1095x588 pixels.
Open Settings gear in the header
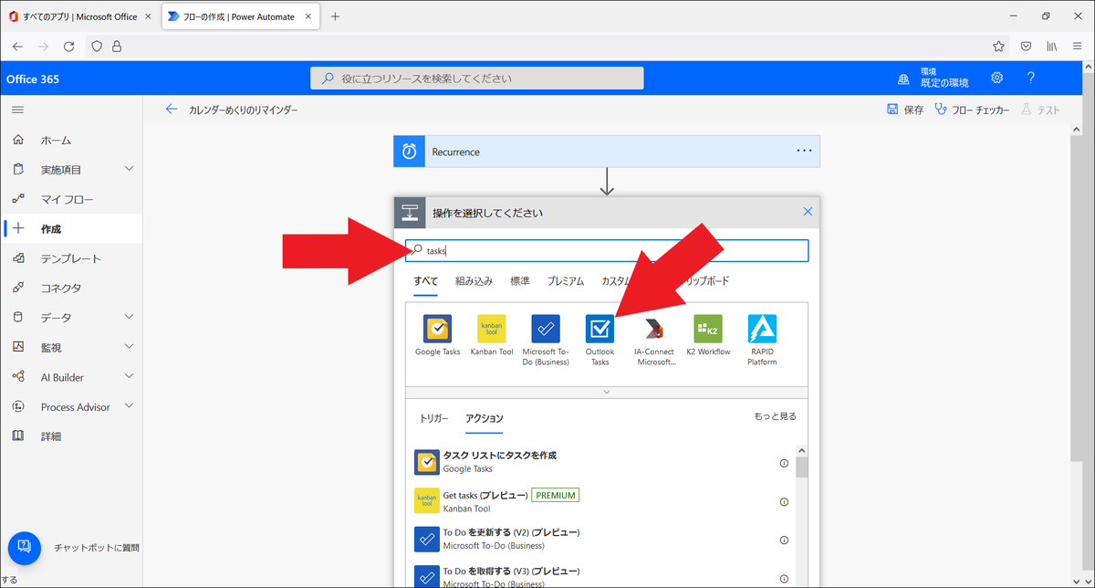(997, 79)
